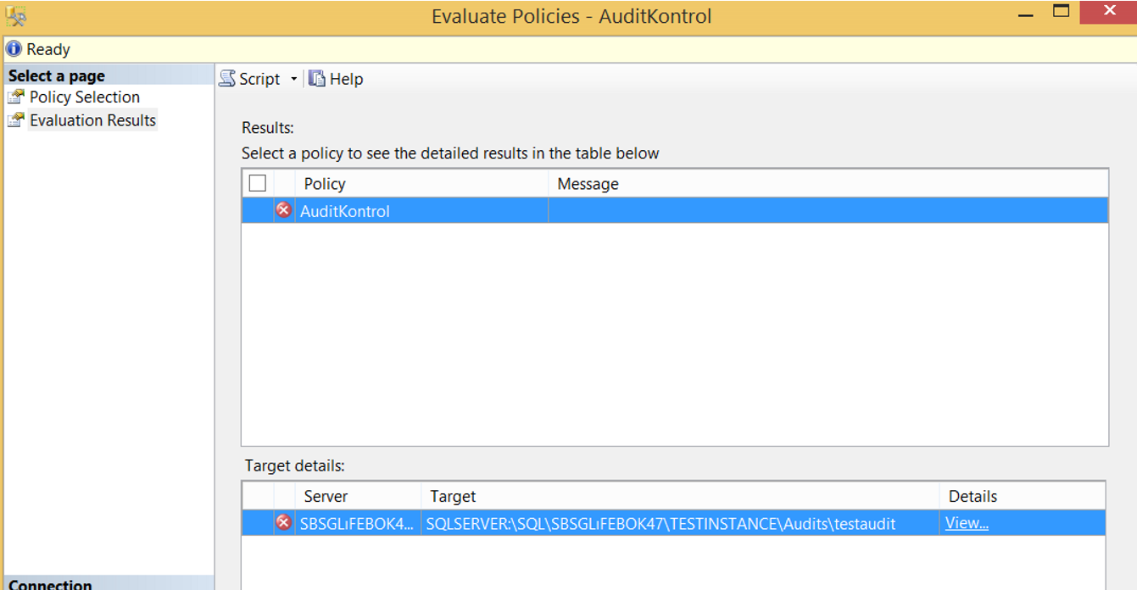The image size is (1137, 590).
Task: Expand the Script dropdown arrow
Action: coord(294,79)
